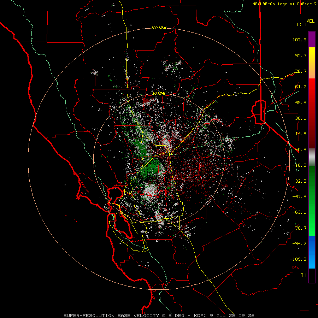The width and height of the screenshot is (318, 318).
Task: Click the 76.7 velocity scale value
Action: tap(301, 71)
